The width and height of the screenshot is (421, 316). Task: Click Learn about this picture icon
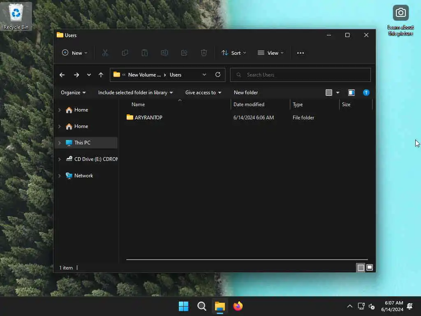400,20
